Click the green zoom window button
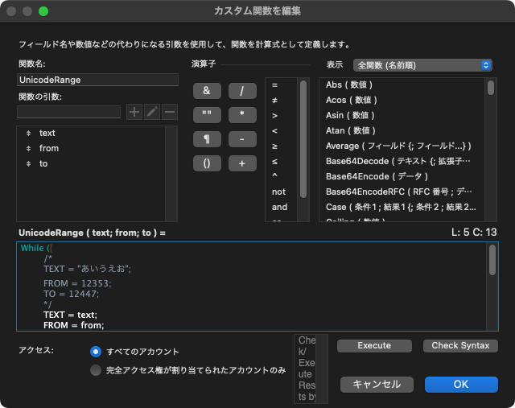The height and width of the screenshot is (408, 515). 43,11
